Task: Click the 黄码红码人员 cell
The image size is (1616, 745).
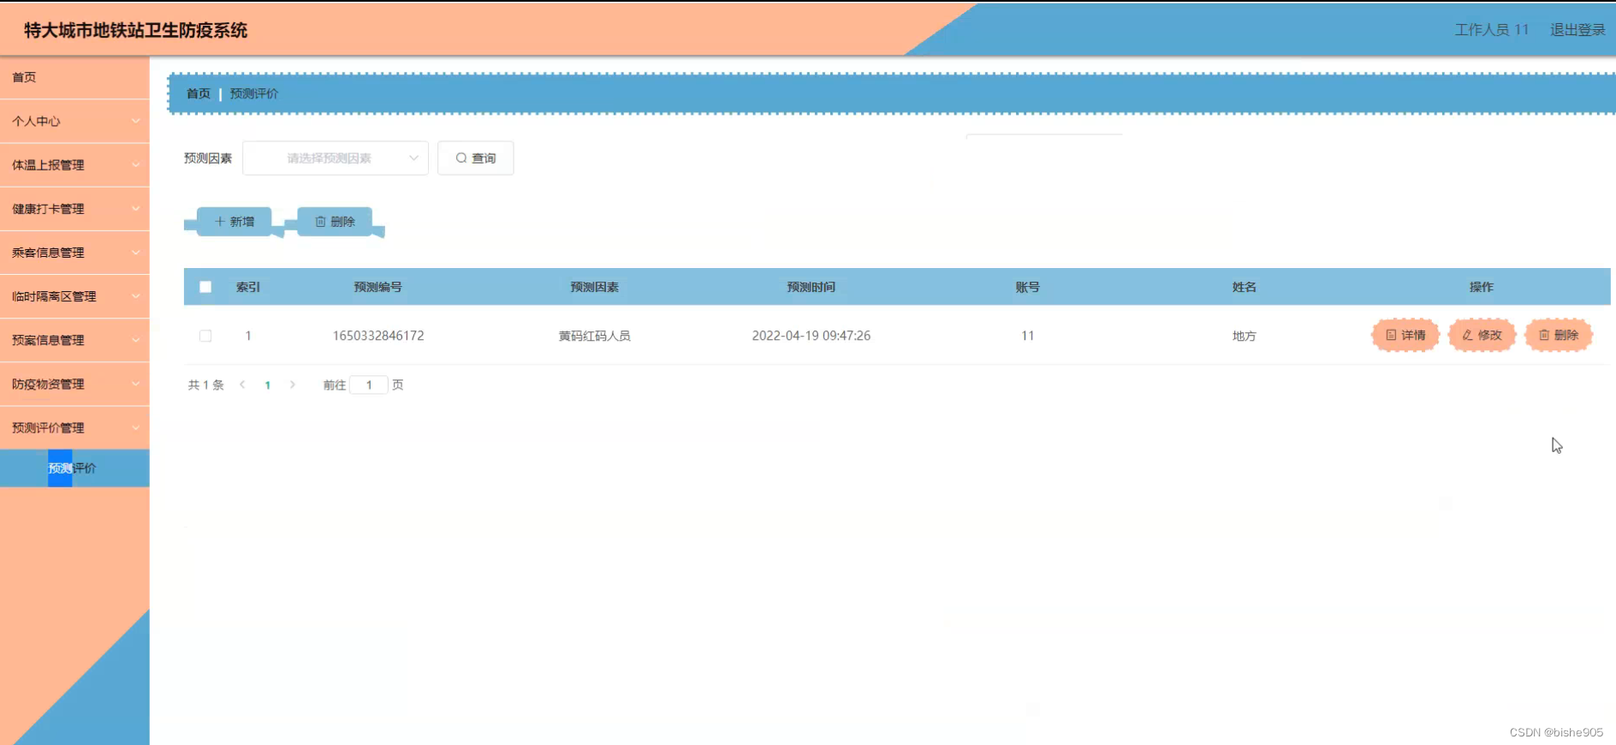Action: coord(595,336)
